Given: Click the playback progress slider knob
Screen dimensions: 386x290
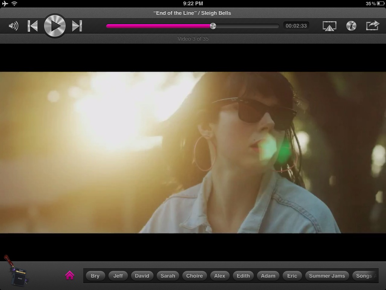Looking at the screenshot, I should click(x=213, y=26).
